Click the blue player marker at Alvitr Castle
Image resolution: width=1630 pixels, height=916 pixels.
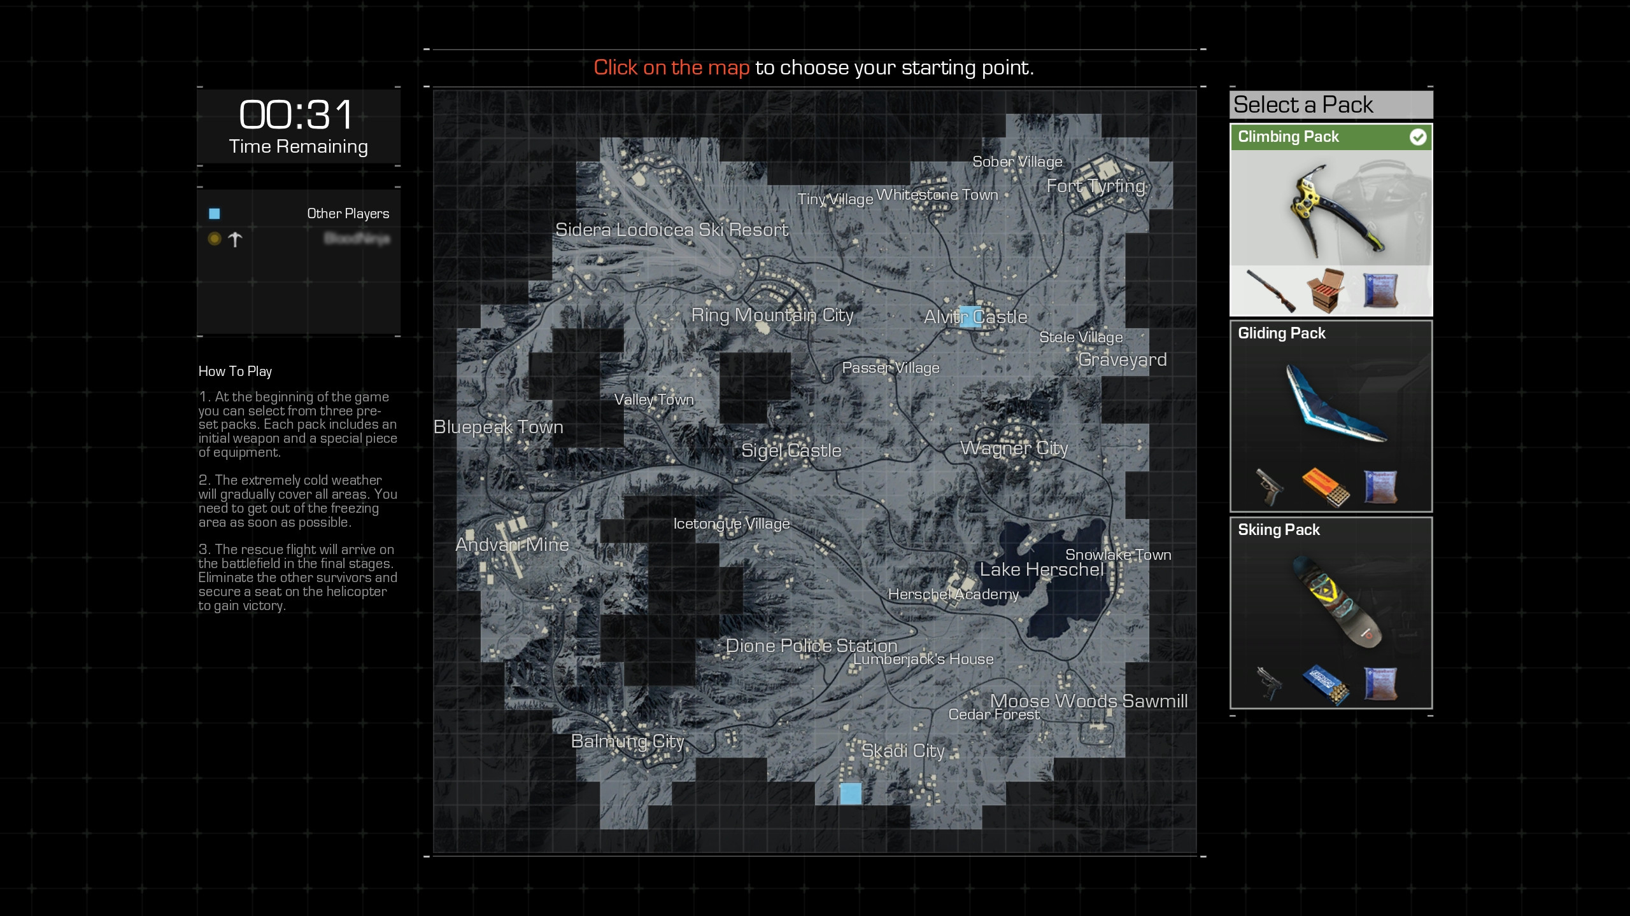pos(970,317)
